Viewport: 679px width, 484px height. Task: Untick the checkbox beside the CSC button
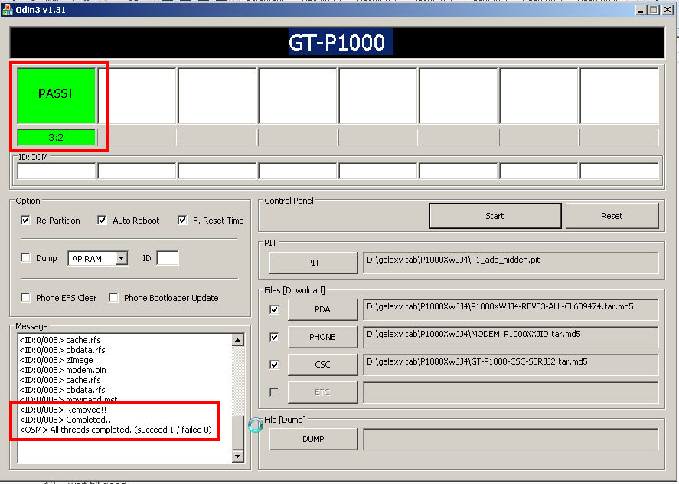274,365
